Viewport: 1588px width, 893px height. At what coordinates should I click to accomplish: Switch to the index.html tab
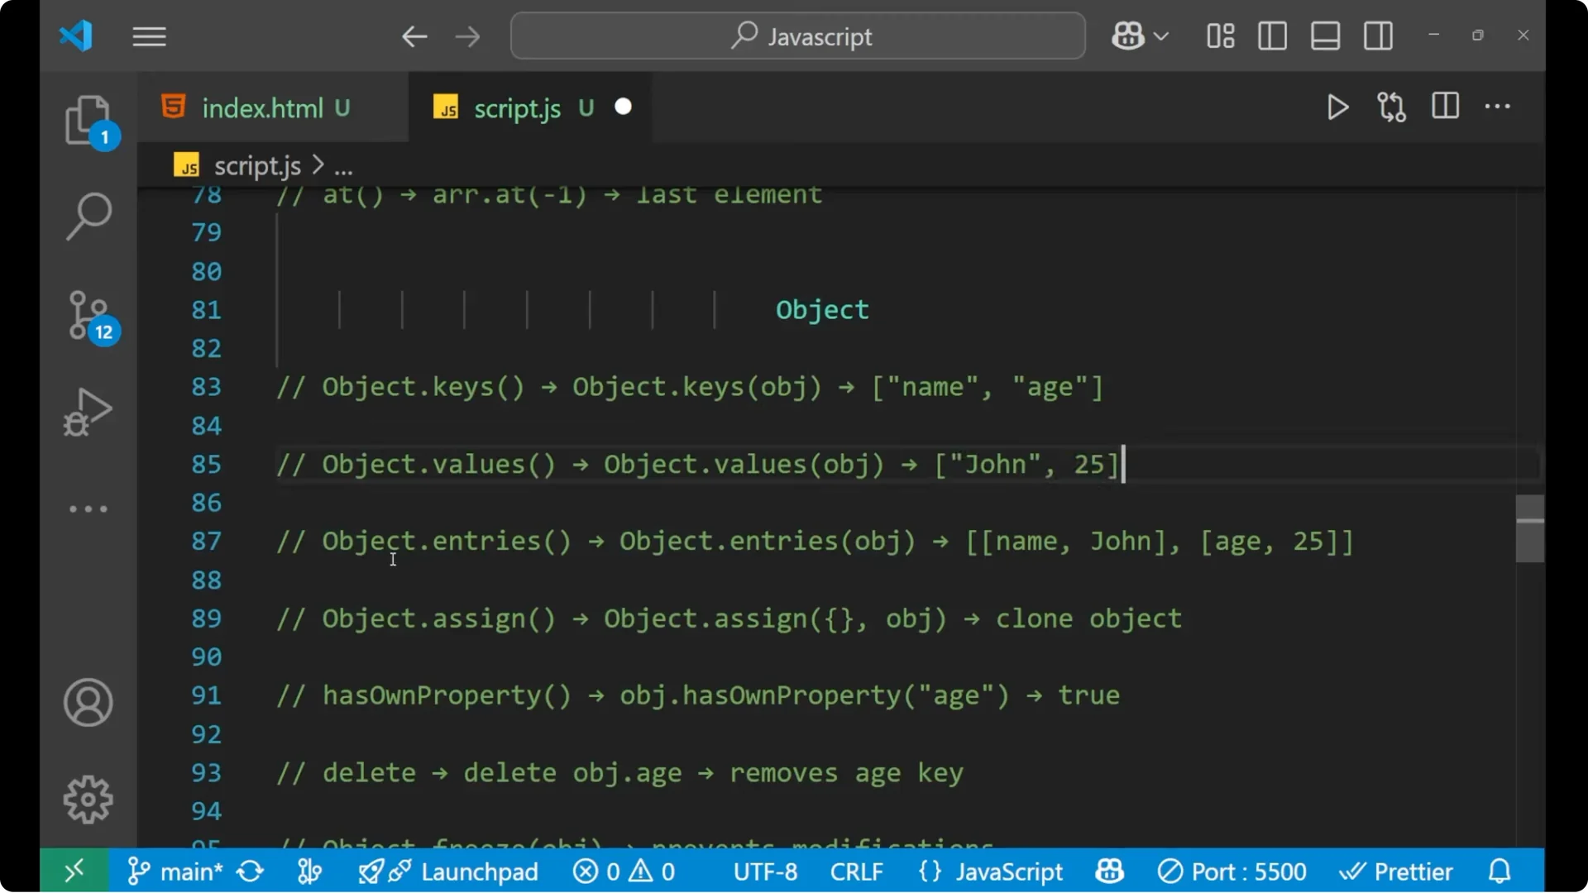point(265,107)
